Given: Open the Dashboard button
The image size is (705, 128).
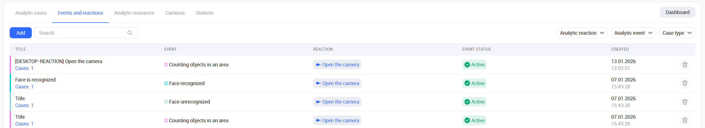Looking at the screenshot, I should (x=677, y=12).
